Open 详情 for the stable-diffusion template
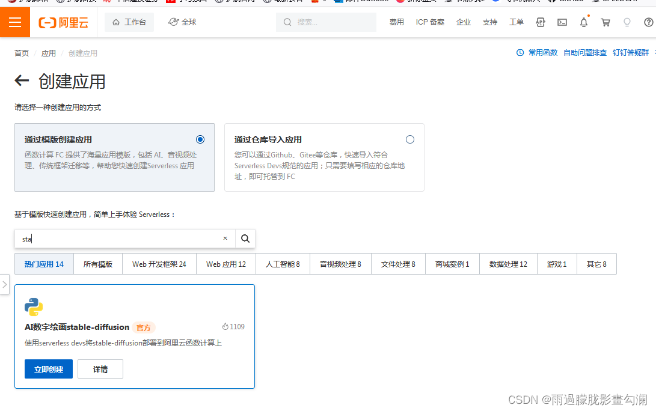Viewport: 656px width, 411px height. 100,369
